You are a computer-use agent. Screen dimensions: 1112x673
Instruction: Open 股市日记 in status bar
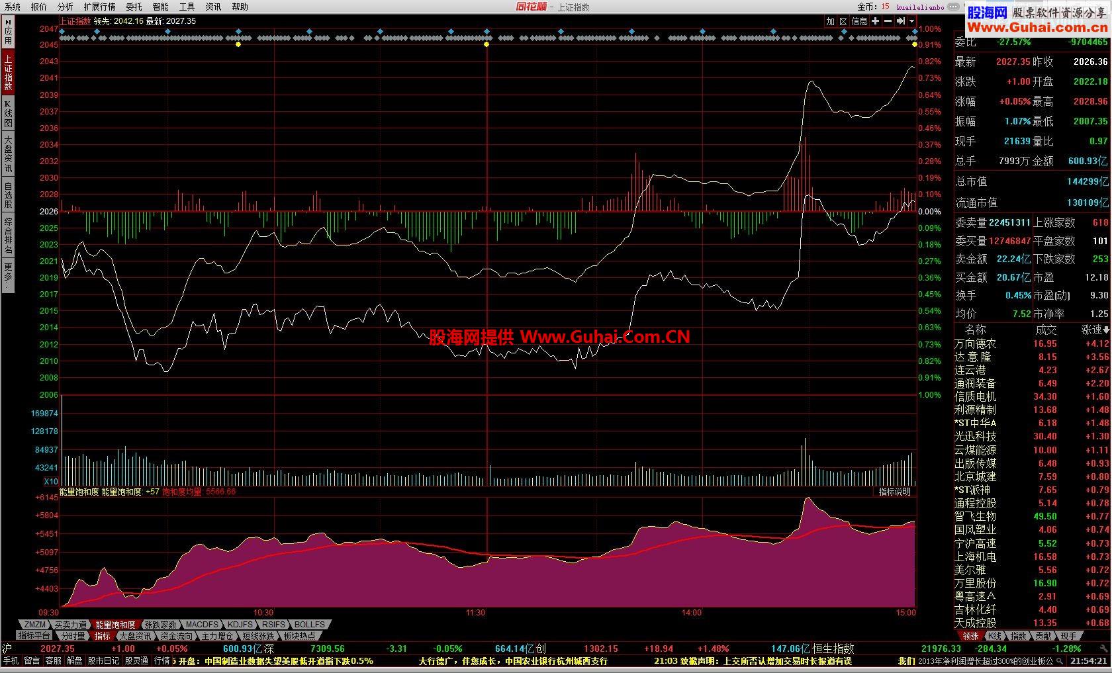[x=103, y=660]
